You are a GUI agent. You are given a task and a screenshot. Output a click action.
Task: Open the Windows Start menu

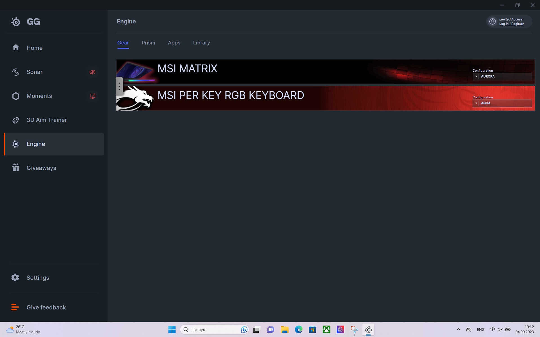[x=172, y=329]
